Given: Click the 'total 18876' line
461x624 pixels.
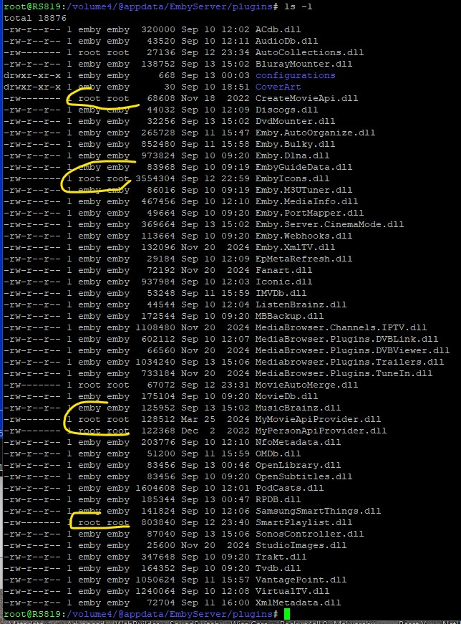Looking at the screenshot, I should (x=35, y=18).
